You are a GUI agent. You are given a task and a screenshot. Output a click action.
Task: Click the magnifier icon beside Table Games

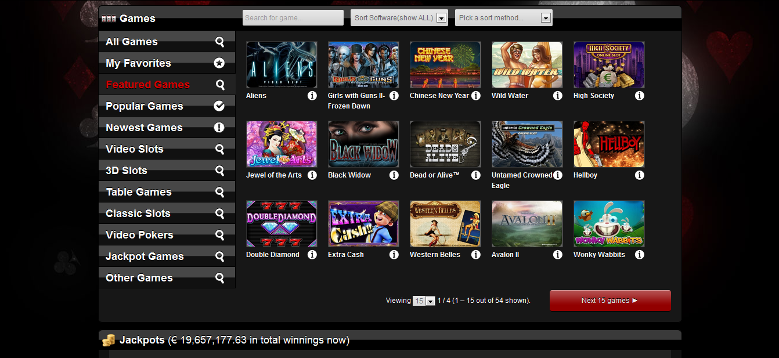[x=219, y=192]
